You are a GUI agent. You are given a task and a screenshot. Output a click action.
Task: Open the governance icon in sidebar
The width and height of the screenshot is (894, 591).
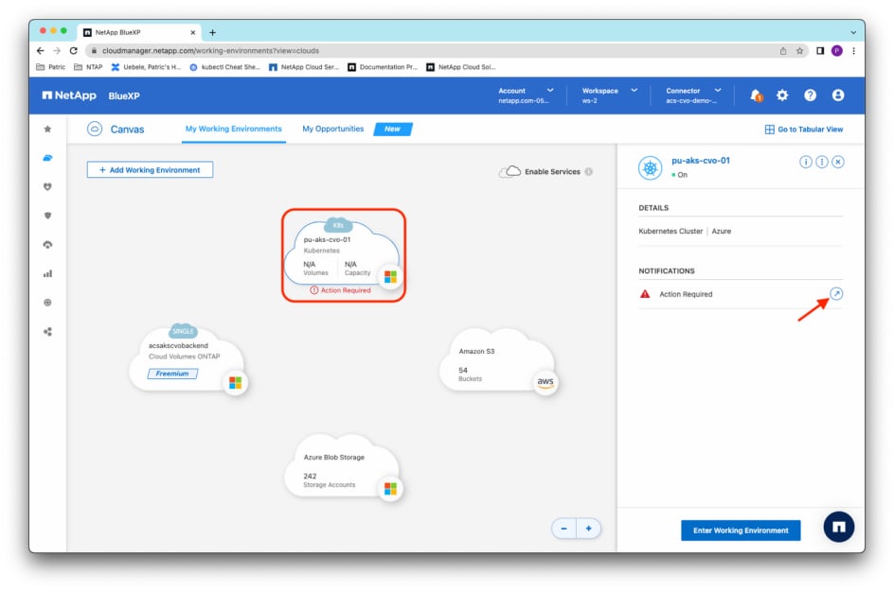[x=48, y=245]
